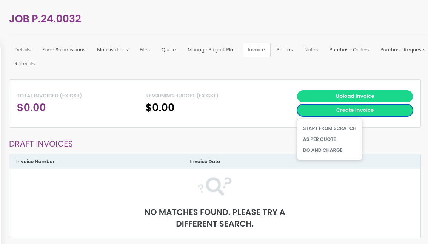
Task: Click the Upload Invoice button
Action: [x=355, y=96]
